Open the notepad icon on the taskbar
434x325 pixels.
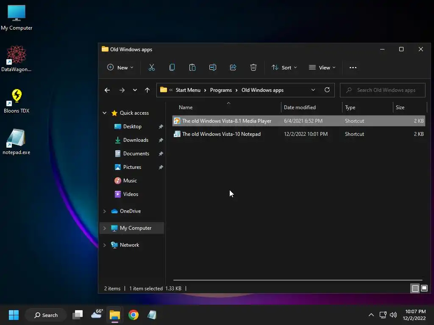(x=152, y=315)
